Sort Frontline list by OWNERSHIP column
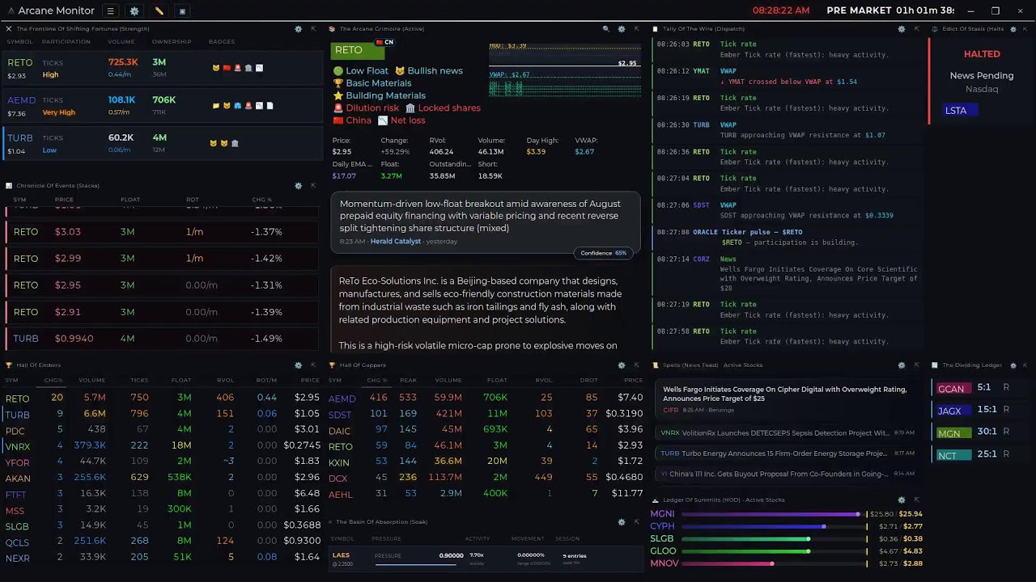Viewport: 1036px width, 582px height. pyautogui.click(x=172, y=41)
